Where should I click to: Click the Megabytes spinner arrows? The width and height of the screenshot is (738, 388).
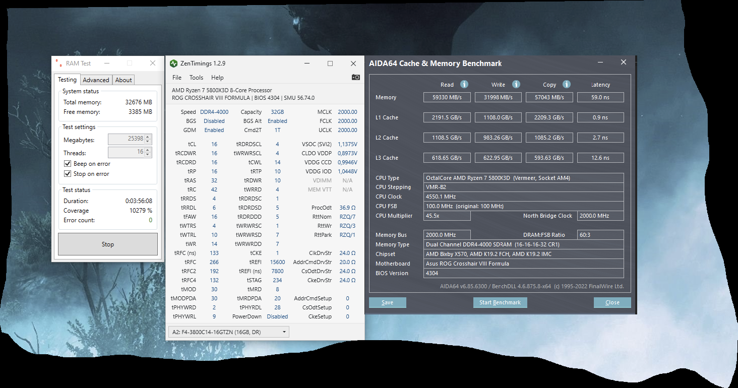click(x=148, y=140)
